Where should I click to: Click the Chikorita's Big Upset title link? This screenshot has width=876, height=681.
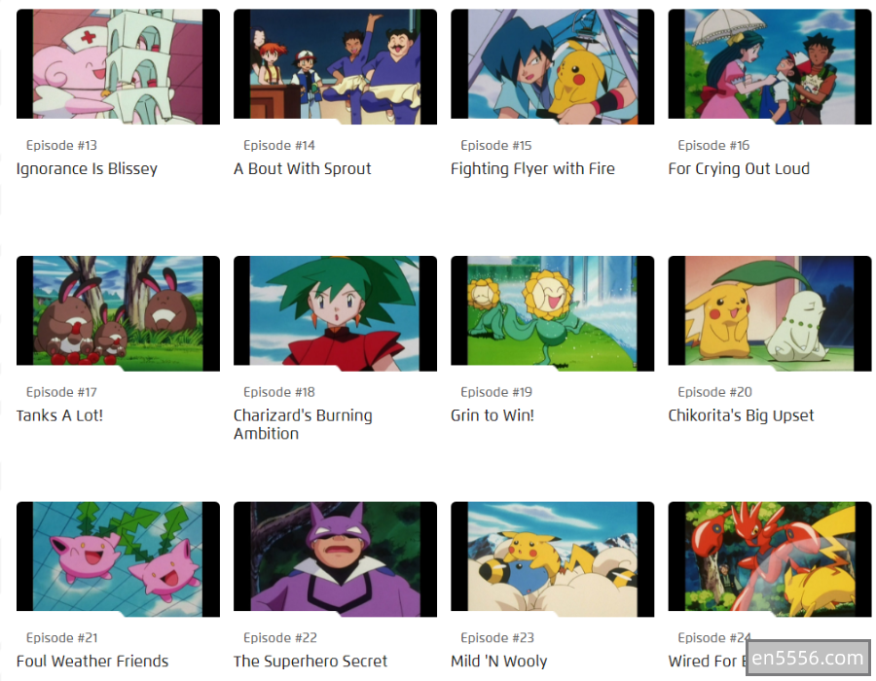[741, 415]
